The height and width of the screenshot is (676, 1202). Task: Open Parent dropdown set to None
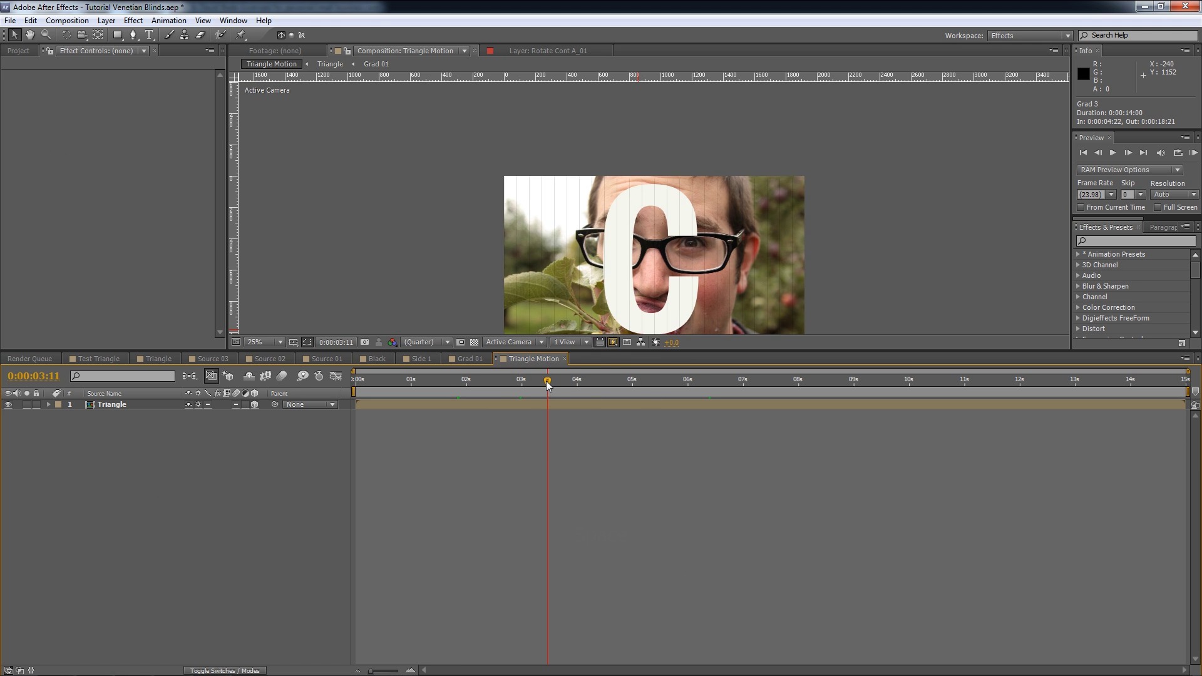click(x=311, y=405)
